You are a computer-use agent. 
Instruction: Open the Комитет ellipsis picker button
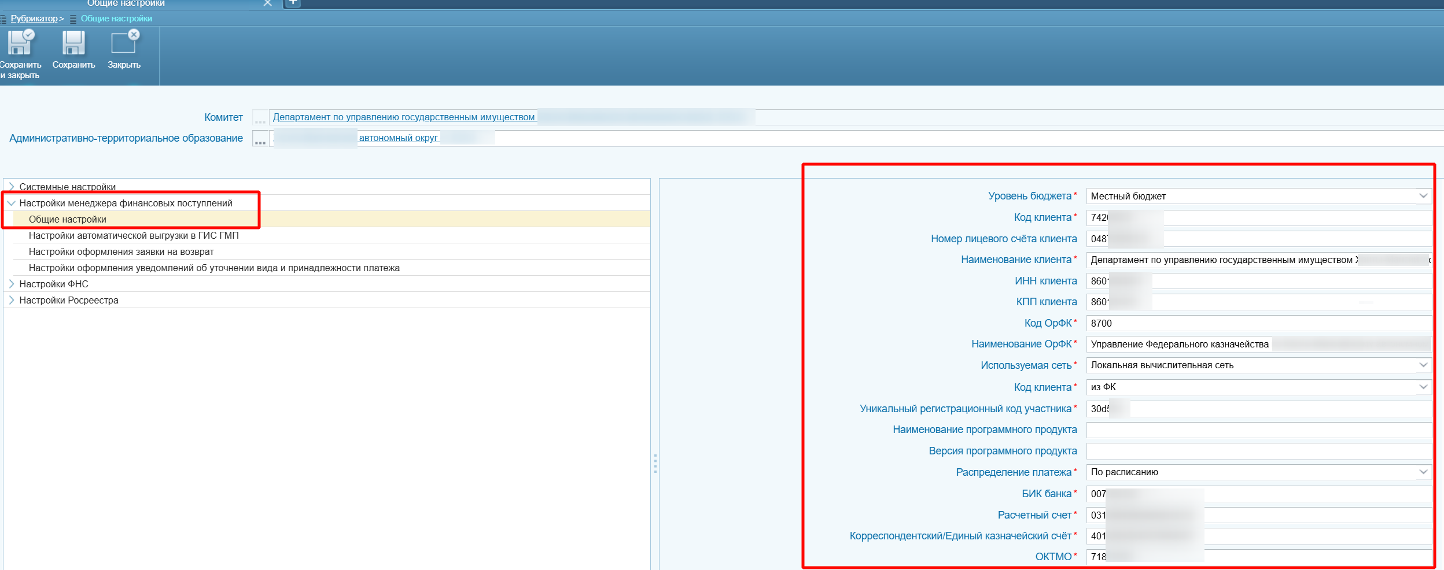[x=260, y=117]
